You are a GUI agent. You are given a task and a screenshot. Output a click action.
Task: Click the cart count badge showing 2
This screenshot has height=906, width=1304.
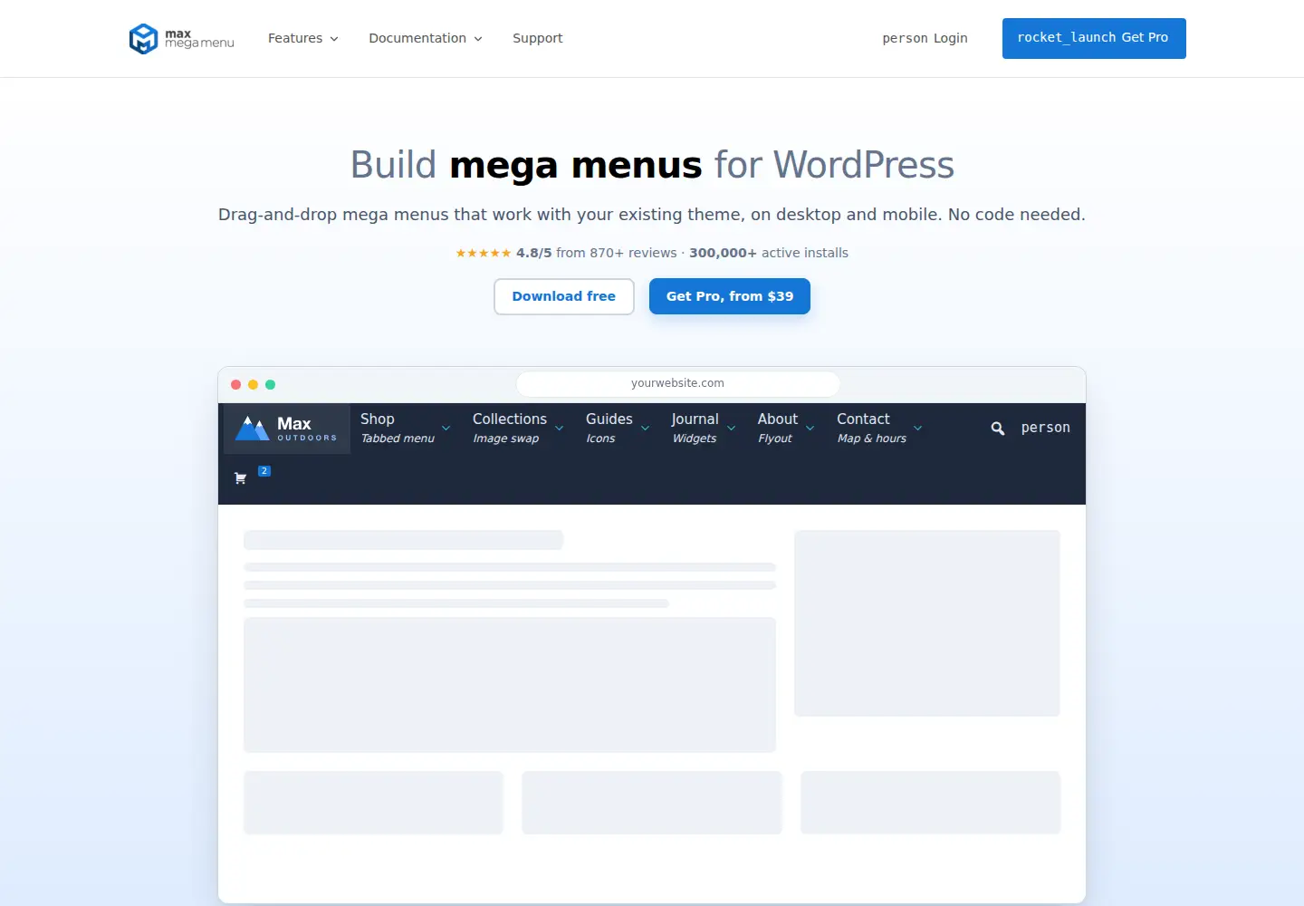264,471
